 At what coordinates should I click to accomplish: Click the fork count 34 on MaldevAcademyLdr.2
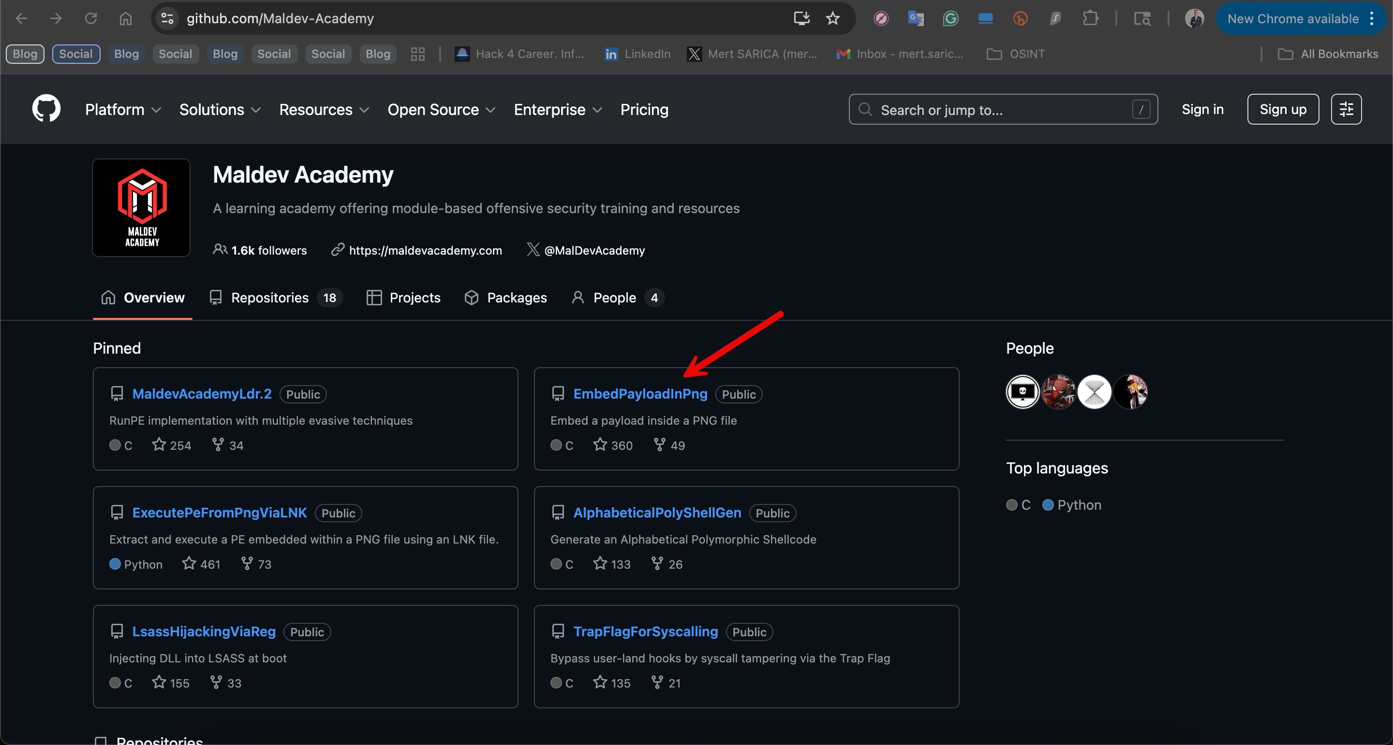click(228, 445)
